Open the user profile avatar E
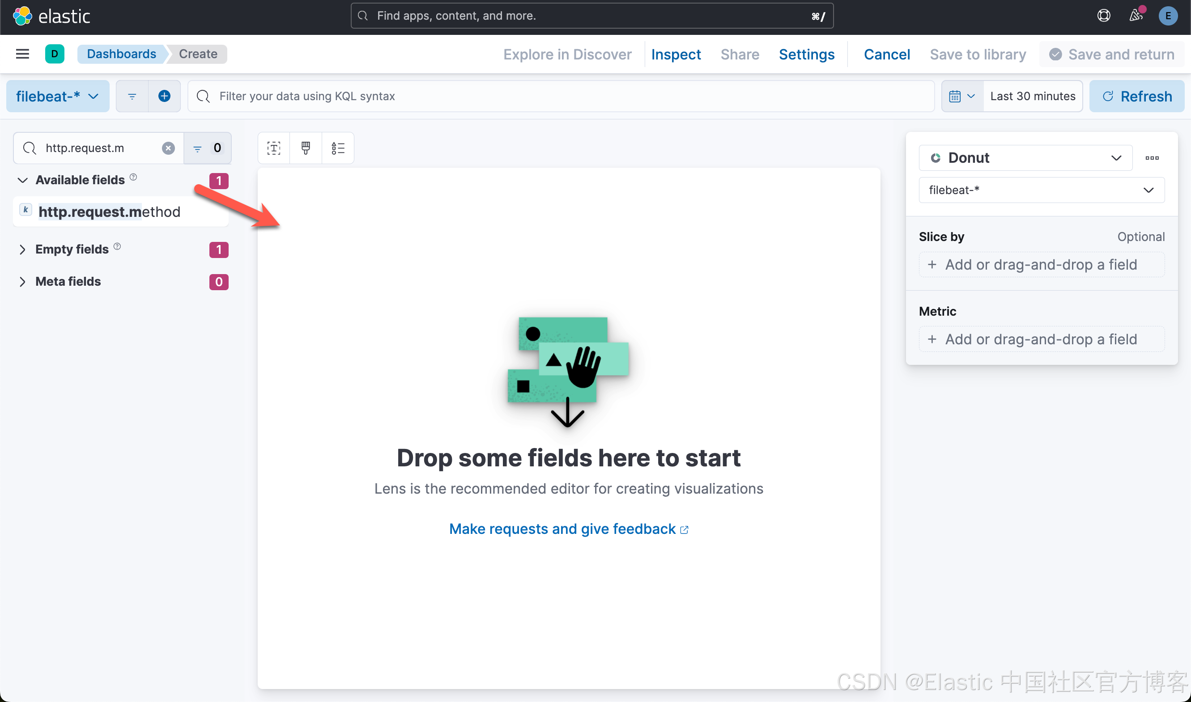The width and height of the screenshot is (1191, 702). (x=1168, y=16)
